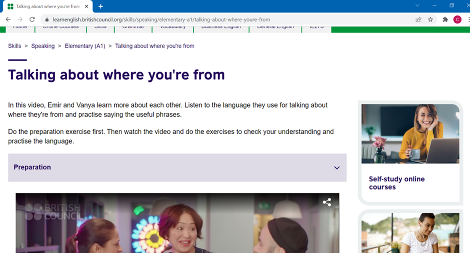Viewport: 470px width, 253px height.
Task: View site security padlock info
Action: point(47,19)
